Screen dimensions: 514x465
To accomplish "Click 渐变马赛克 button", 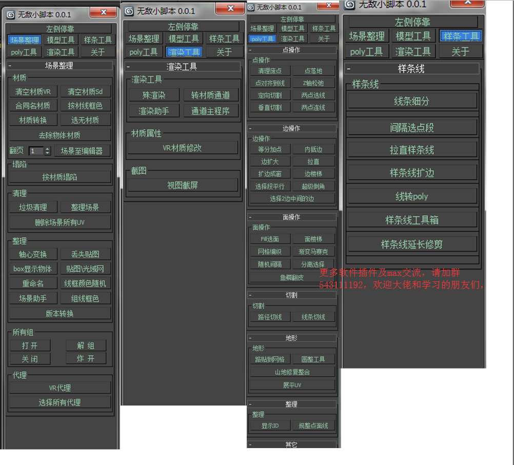I will (x=313, y=252).
